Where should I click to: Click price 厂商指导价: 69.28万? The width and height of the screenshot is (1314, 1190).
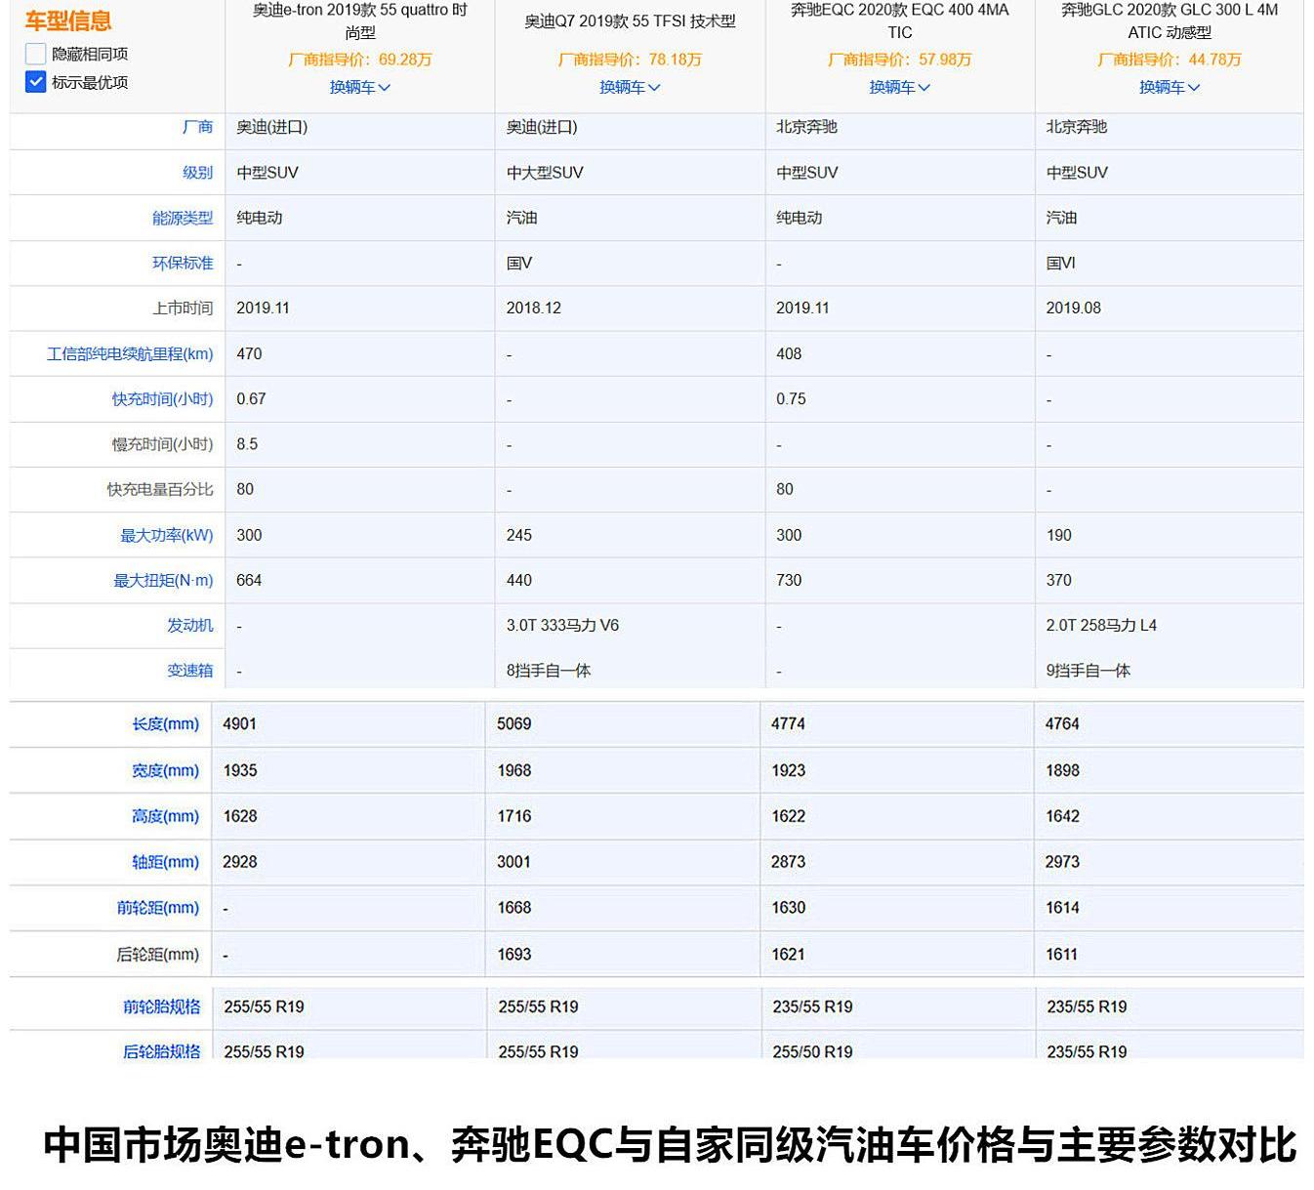click(359, 60)
